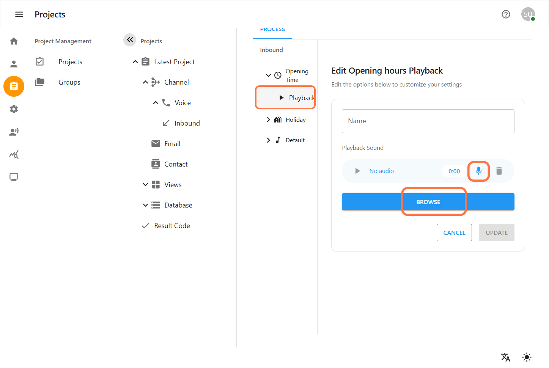Collapse the panel with double-chevron button
Viewport: 549px width, 368px height.
click(x=130, y=39)
